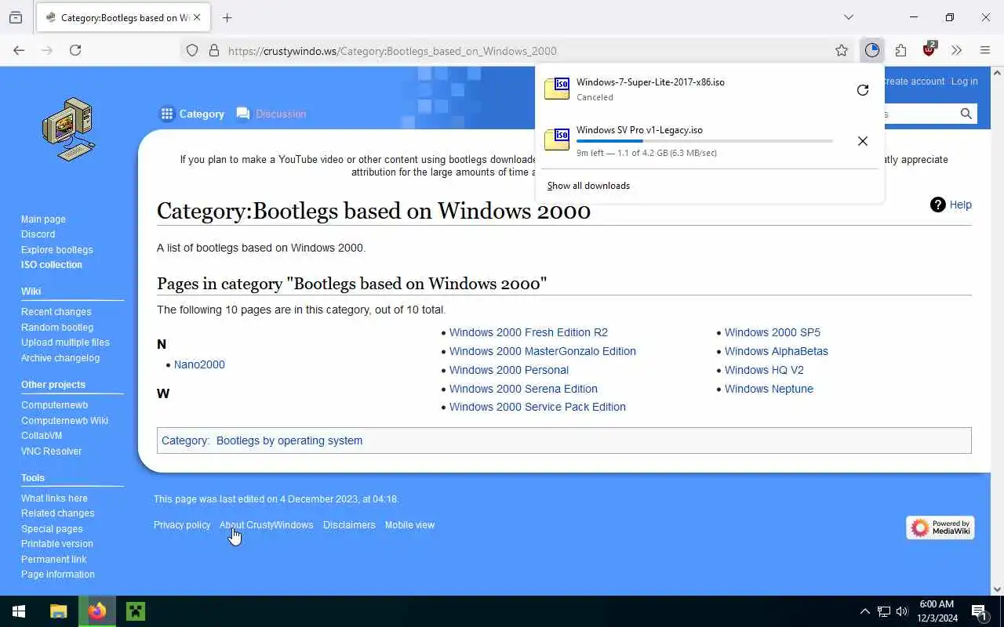Click the Firefox taskbar icon

tap(97, 611)
